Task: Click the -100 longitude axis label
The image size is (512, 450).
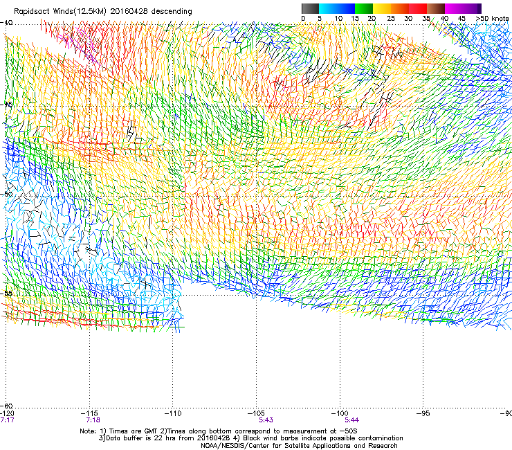Action: coord(340,413)
